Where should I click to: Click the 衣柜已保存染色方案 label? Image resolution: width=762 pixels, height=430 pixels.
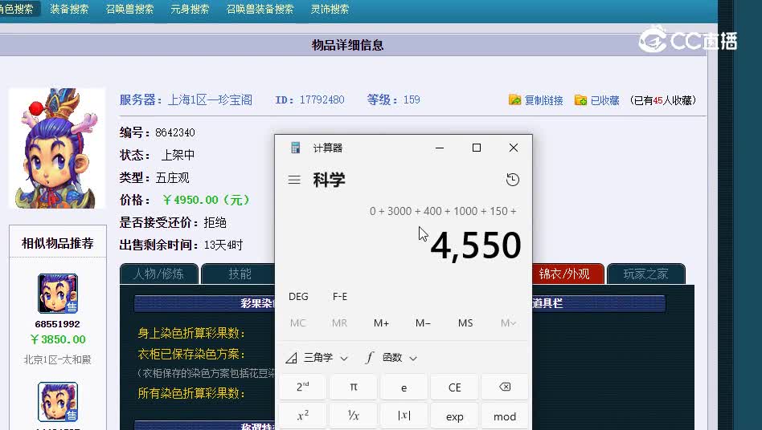191,354
